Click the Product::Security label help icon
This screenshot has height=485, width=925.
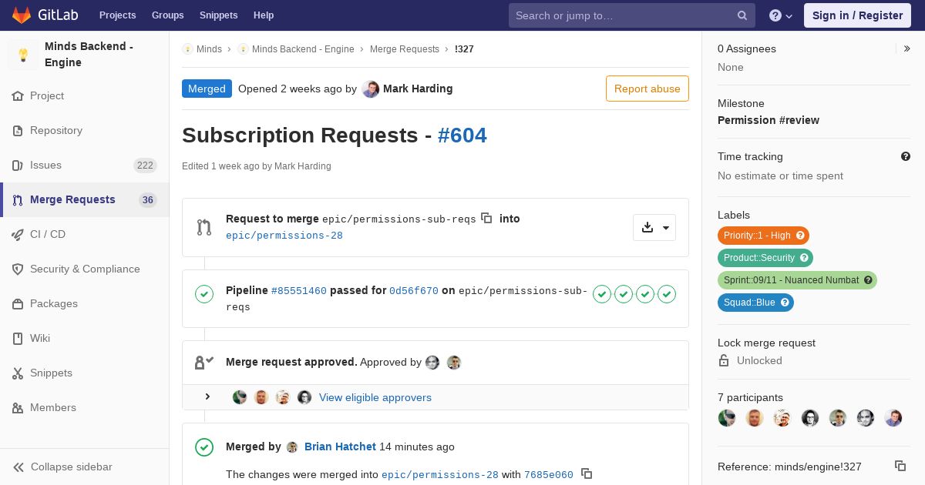tap(804, 258)
